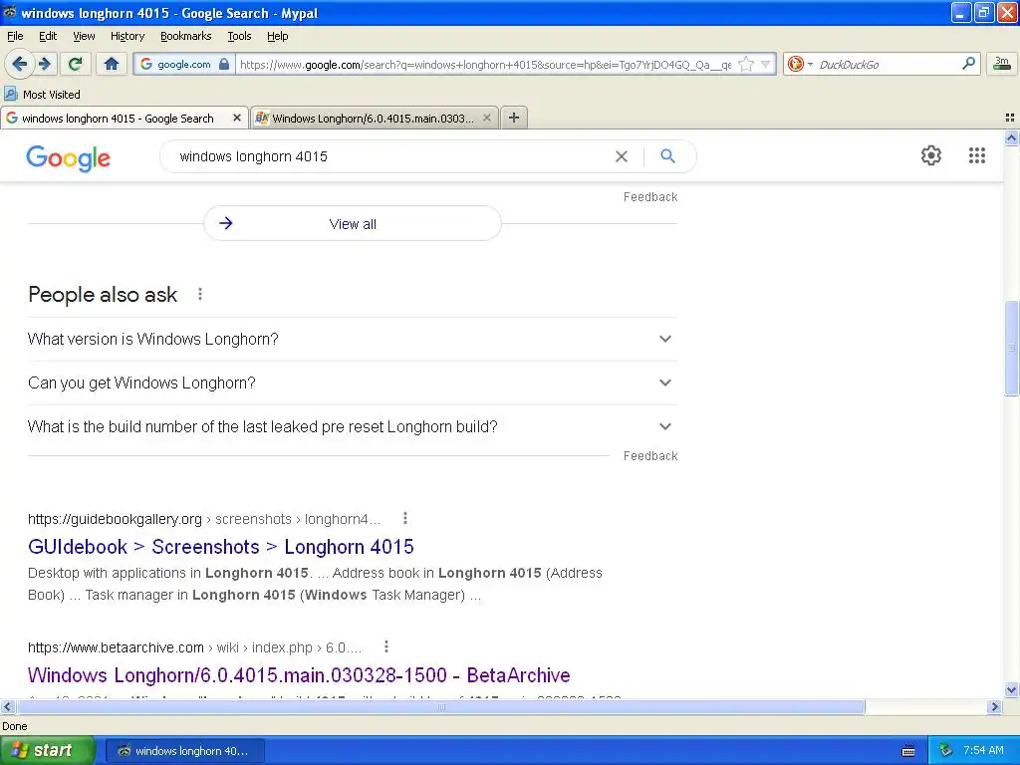The width and height of the screenshot is (1020, 765).
Task: Click the vertical scrollbar up arrow
Action: click(1011, 137)
